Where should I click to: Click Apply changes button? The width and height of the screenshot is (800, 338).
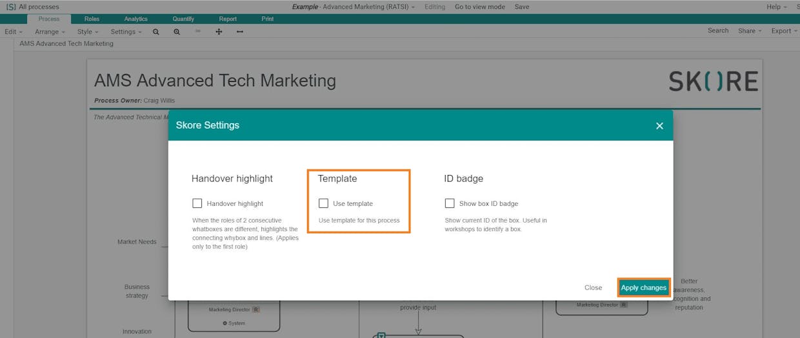point(644,288)
